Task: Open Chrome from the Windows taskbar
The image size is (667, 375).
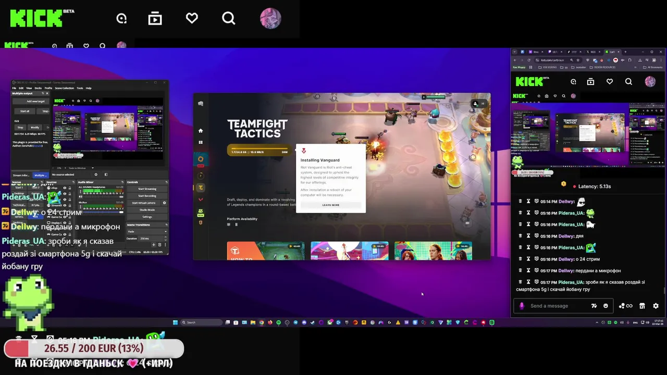Action: tap(261, 322)
